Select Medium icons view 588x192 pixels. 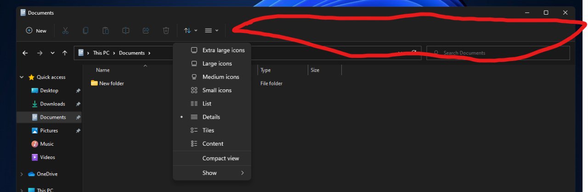click(x=212, y=77)
